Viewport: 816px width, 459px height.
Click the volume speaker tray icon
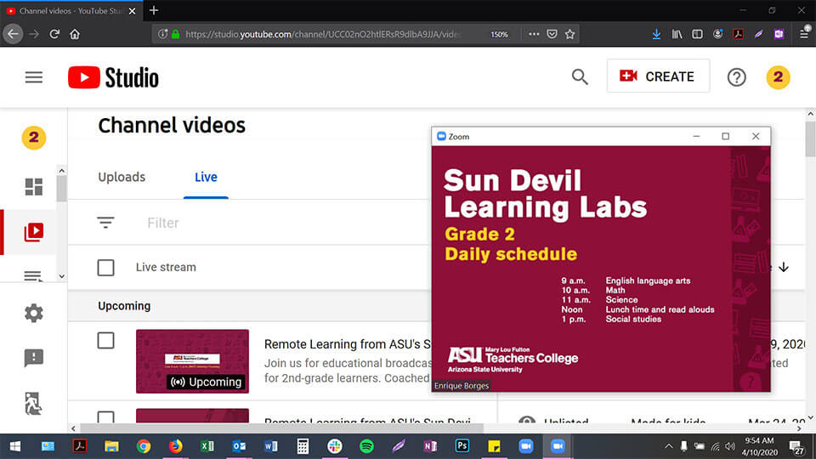(731, 446)
